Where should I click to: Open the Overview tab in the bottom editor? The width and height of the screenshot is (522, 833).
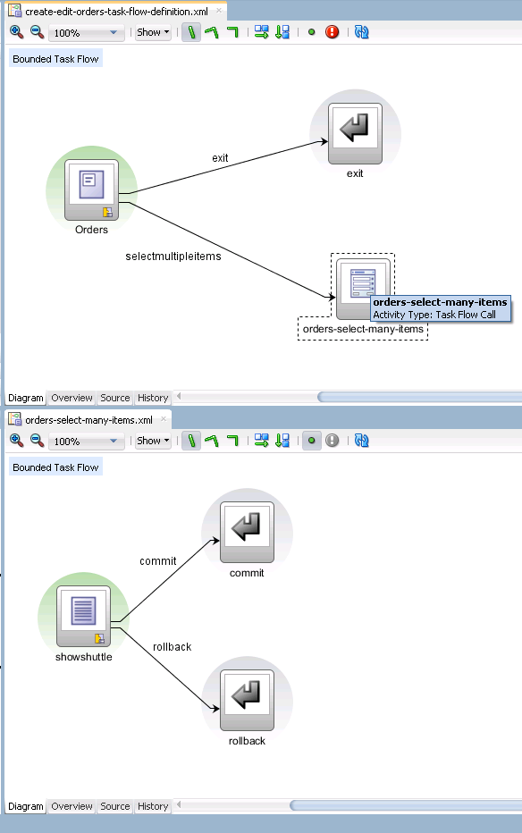pyautogui.click(x=72, y=806)
